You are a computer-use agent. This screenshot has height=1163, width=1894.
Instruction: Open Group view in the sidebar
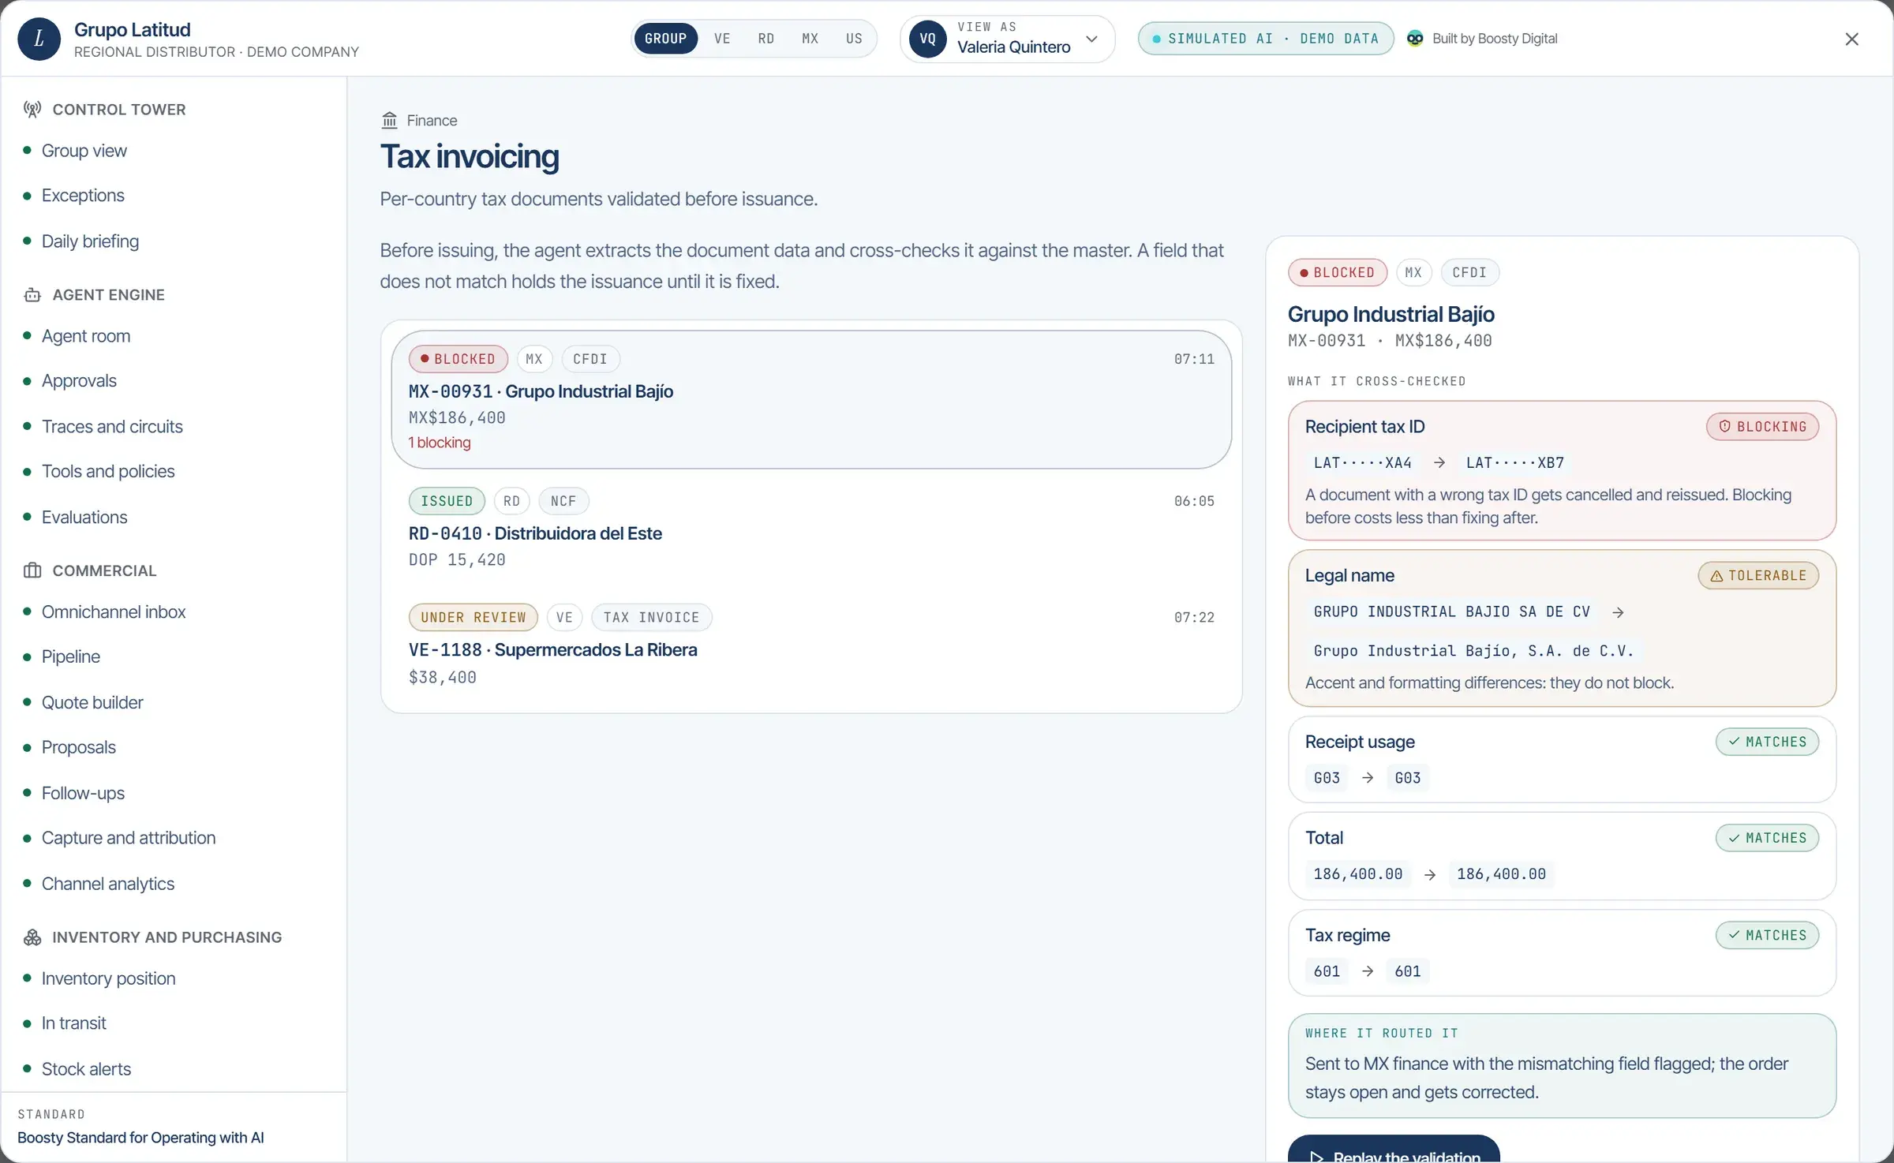point(84,150)
